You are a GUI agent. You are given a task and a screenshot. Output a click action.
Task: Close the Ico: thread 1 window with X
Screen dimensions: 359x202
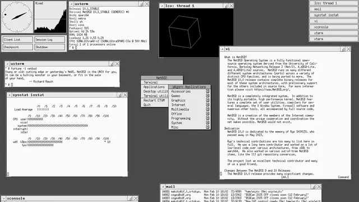(231, 6)
